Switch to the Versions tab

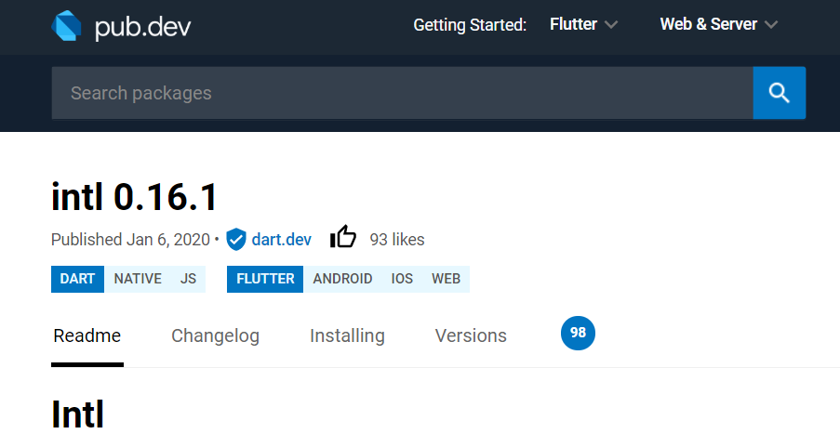(471, 335)
